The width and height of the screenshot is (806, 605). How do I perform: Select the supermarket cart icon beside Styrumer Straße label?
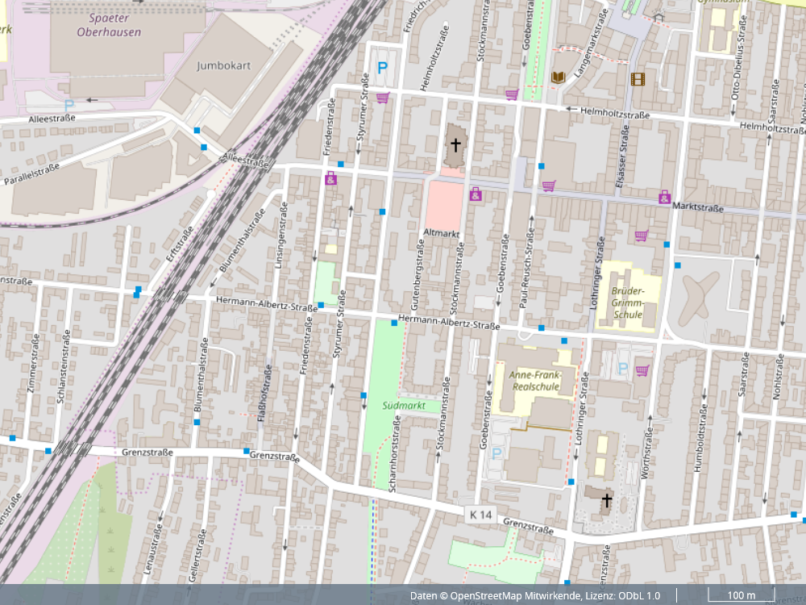click(382, 98)
